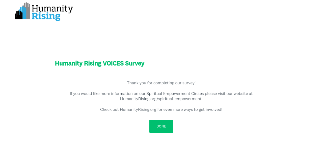Click the word "Survey" in the green heading
Image resolution: width=323 pixels, height=141 pixels.
[x=135, y=63]
